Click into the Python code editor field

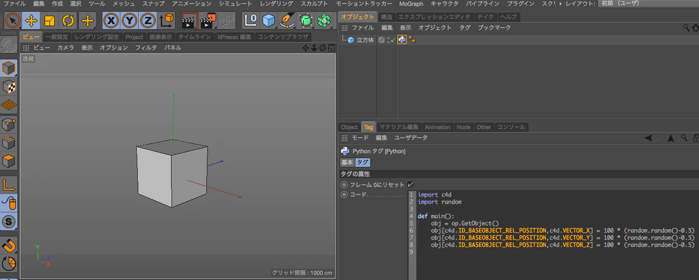[553, 235]
